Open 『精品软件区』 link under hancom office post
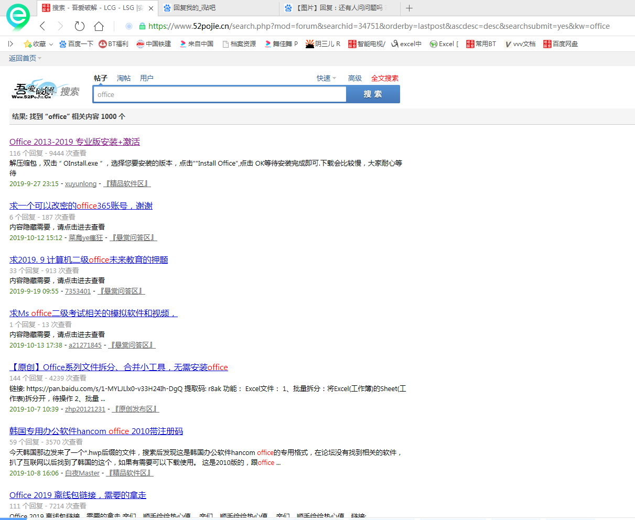 point(130,473)
